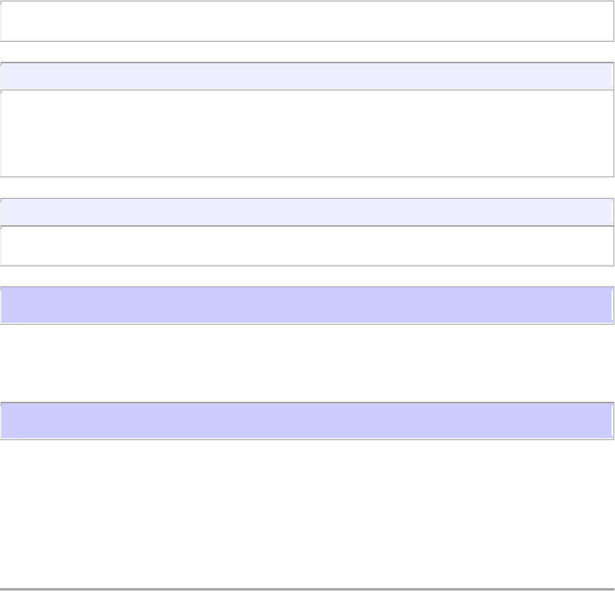Select the first darker periwinkle bar
This screenshot has width=615, height=591.
coord(306,305)
